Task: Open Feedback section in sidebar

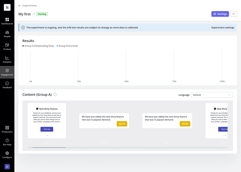Action: click(7, 85)
